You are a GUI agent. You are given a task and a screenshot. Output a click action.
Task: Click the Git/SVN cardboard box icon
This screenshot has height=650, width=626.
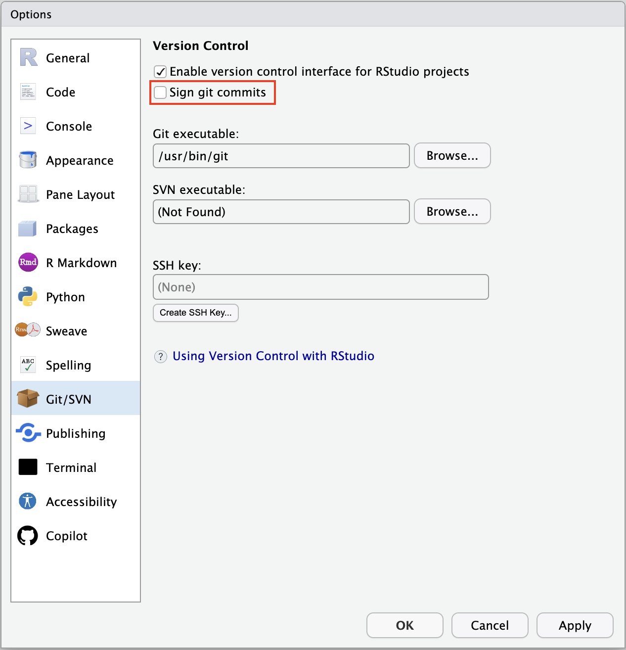[28, 398]
